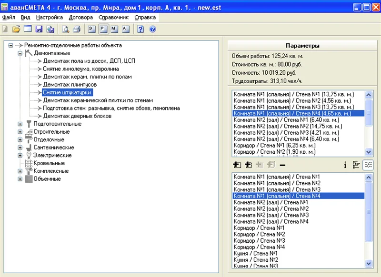Click the blue circle help icon
Screen dimensions: 381x277
[152, 29]
